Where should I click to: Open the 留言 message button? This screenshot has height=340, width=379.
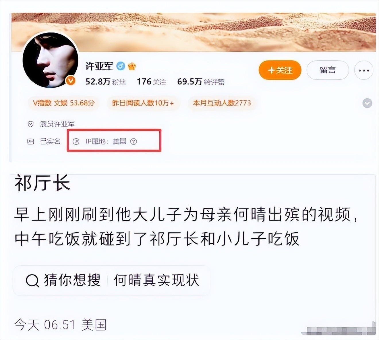[x=328, y=70]
